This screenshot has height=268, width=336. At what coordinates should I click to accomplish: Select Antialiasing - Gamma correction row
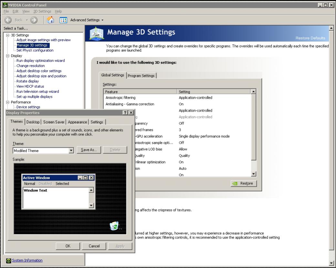(177, 104)
